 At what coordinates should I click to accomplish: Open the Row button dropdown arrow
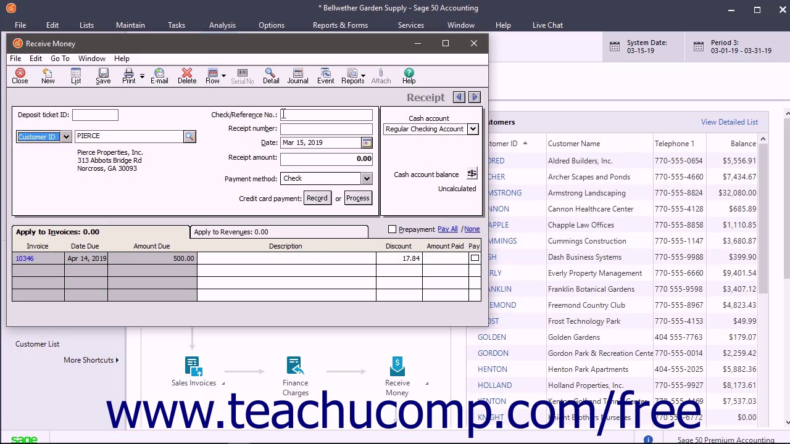point(223,76)
